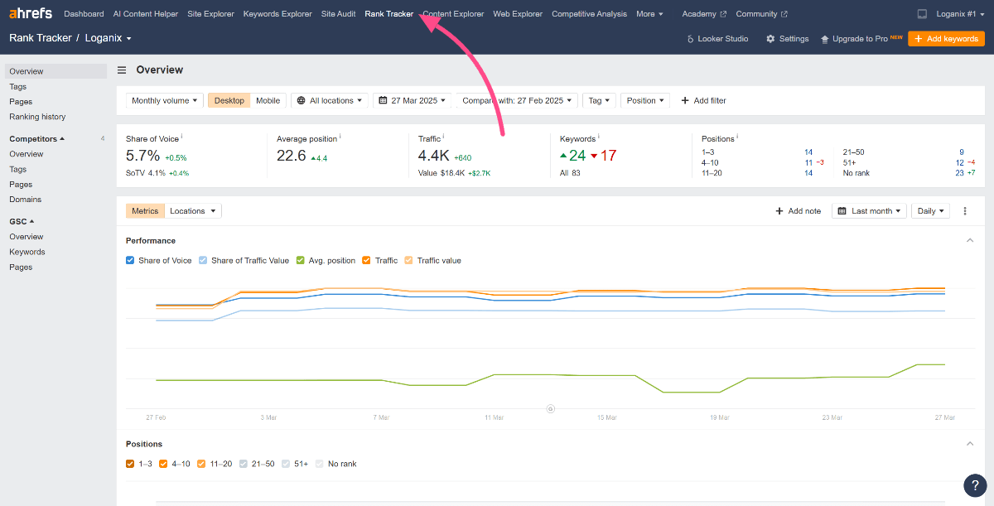
Task: Open the Monthly volume dropdown
Action: (165, 100)
